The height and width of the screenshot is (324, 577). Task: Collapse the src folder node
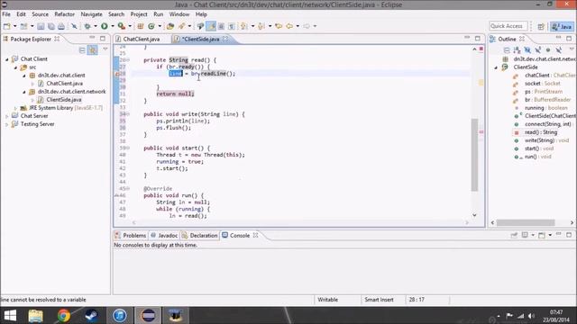(15, 67)
